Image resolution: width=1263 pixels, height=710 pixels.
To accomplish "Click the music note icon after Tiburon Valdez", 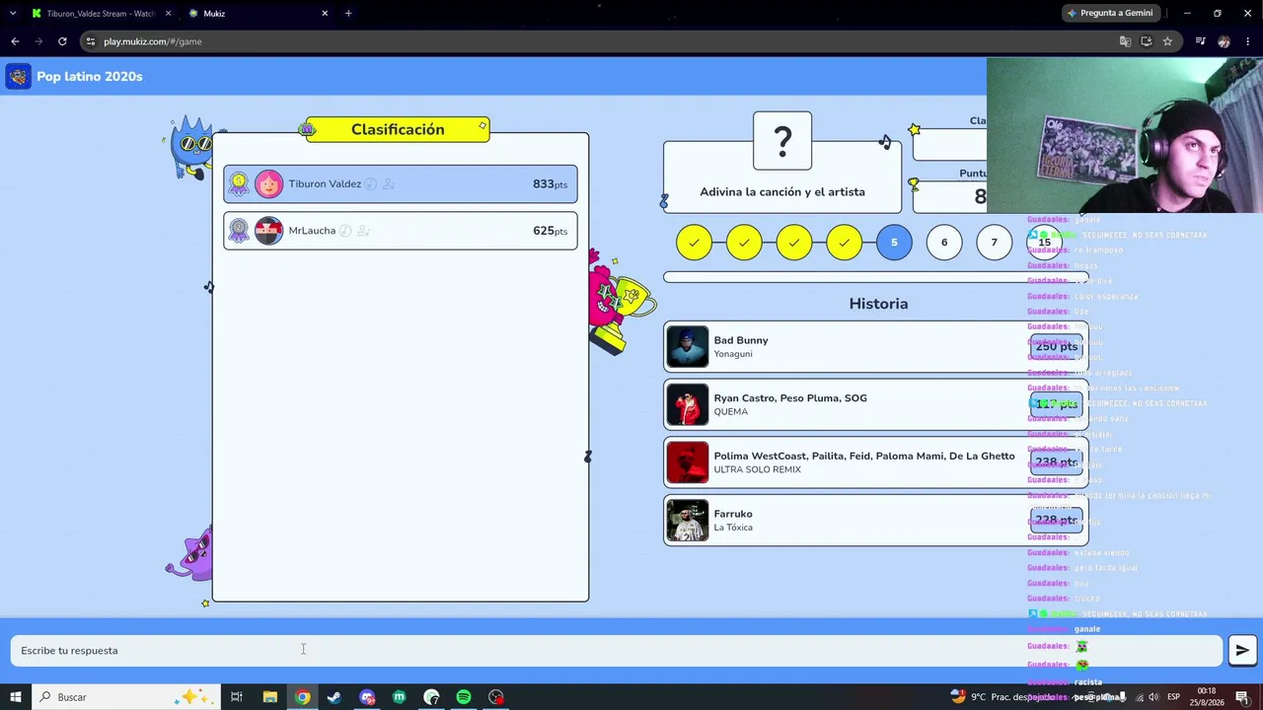I will 371,184.
